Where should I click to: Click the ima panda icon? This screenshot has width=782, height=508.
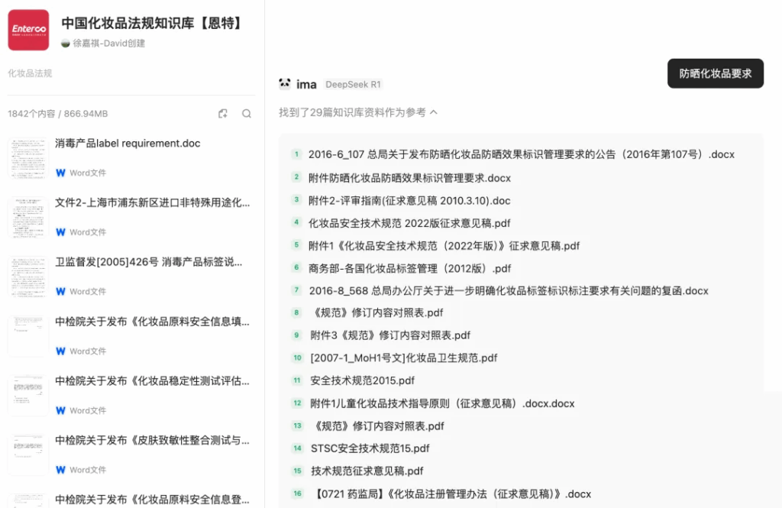(285, 84)
